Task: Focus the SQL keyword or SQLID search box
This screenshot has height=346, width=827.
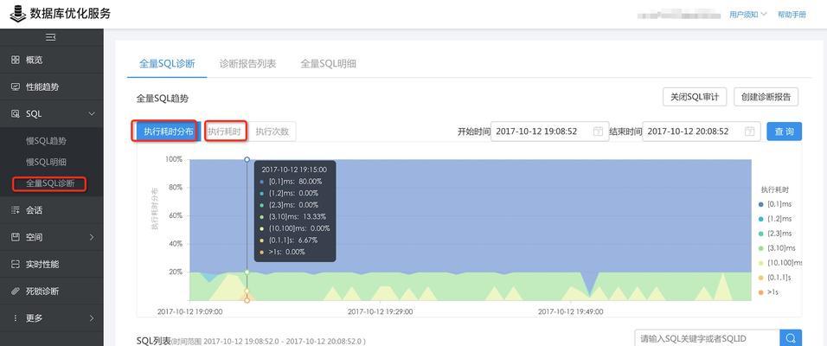Action: (x=708, y=338)
